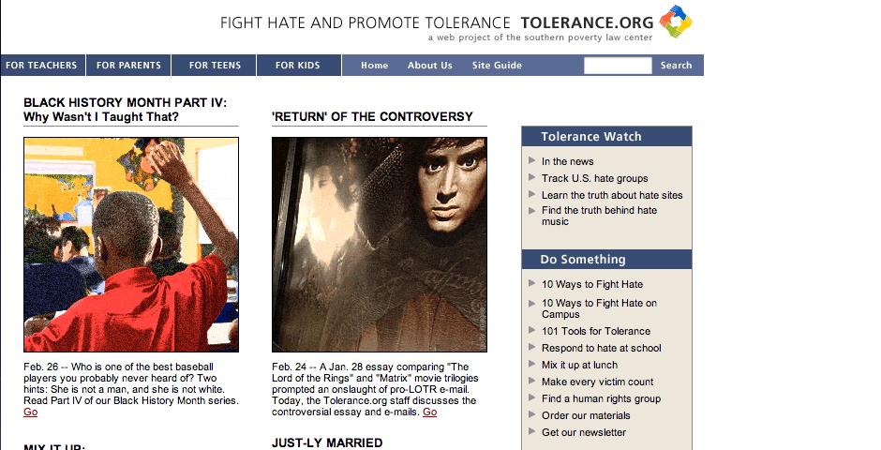Screen dimensions: 881x450
Task: Click the Fight Hate and Promote Tolerance tagline
Action: pyautogui.click(x=366, y=22)
